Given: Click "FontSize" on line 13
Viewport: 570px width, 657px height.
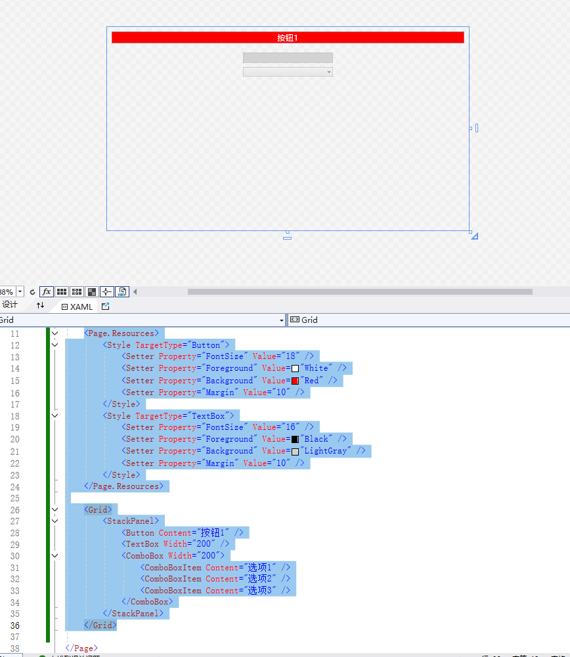Looking at the screenshot, I should click(224, 356).
